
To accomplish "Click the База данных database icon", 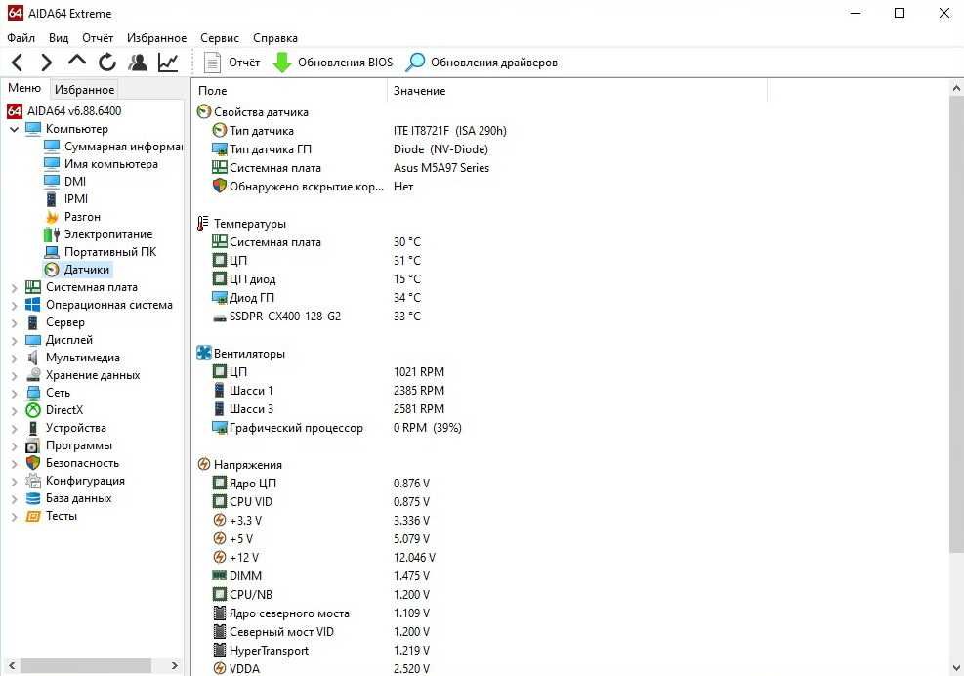I will pyautogui.click(x=33, y=499).
